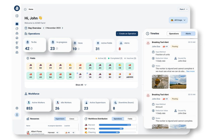This screenshot has height=140, width=210.
Task: Click the info icon beside To Do count
Action: [x=32, y=49]
